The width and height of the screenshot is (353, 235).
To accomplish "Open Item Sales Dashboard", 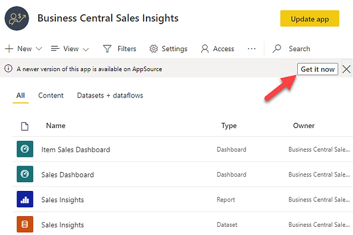I will (x=76, y=150).
